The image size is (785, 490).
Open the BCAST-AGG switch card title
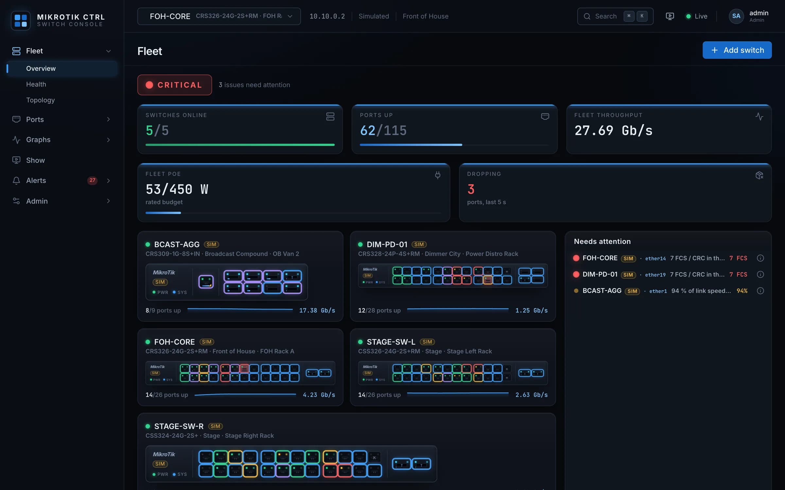pyautogui.click(x=177, y=244)
